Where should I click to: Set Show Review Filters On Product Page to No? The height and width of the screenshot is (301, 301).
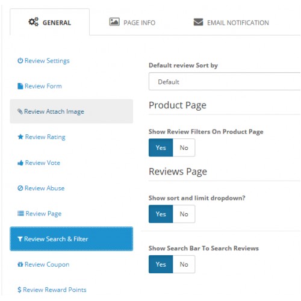point(184,147)
